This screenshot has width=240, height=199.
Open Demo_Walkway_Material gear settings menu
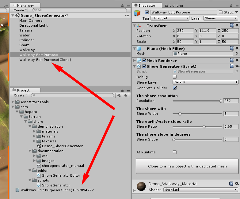click(x=237, y=183)
